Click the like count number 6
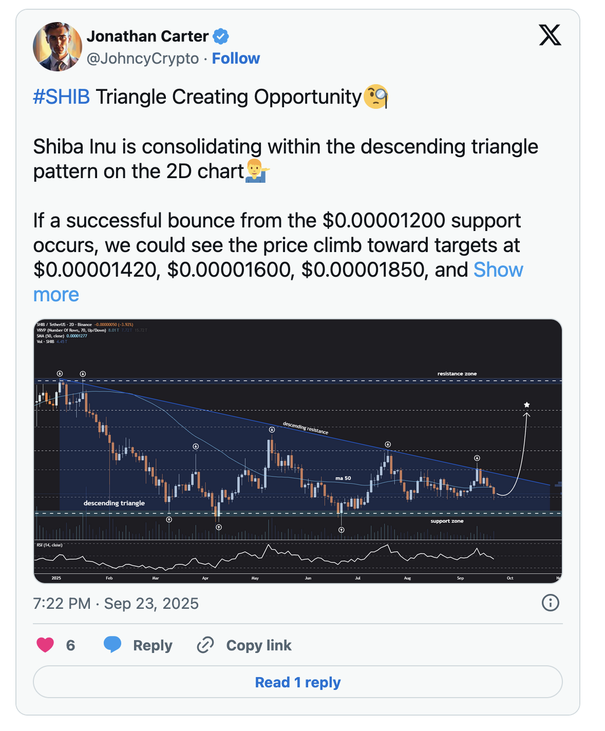The image size is (605, 731). [71, 645]
